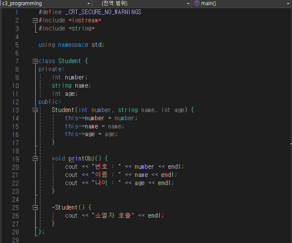Click 'this->name = name;' statement
The height and width of the screenshot is (243, 292).
tap(94, 126)
